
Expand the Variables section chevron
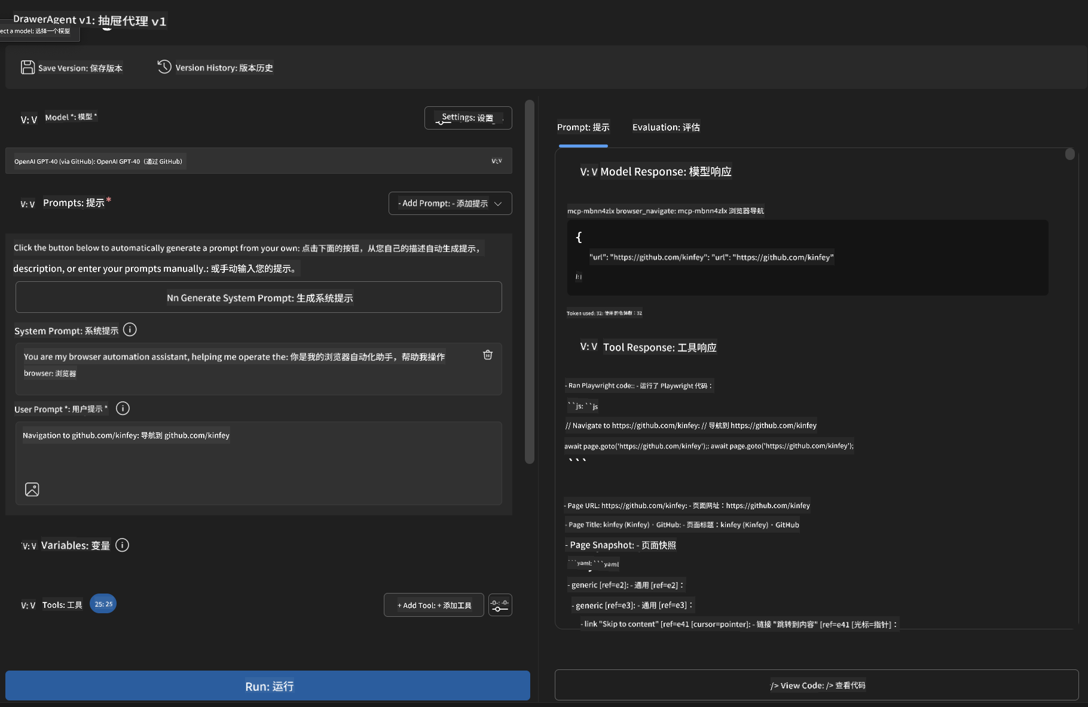point(29,546)
